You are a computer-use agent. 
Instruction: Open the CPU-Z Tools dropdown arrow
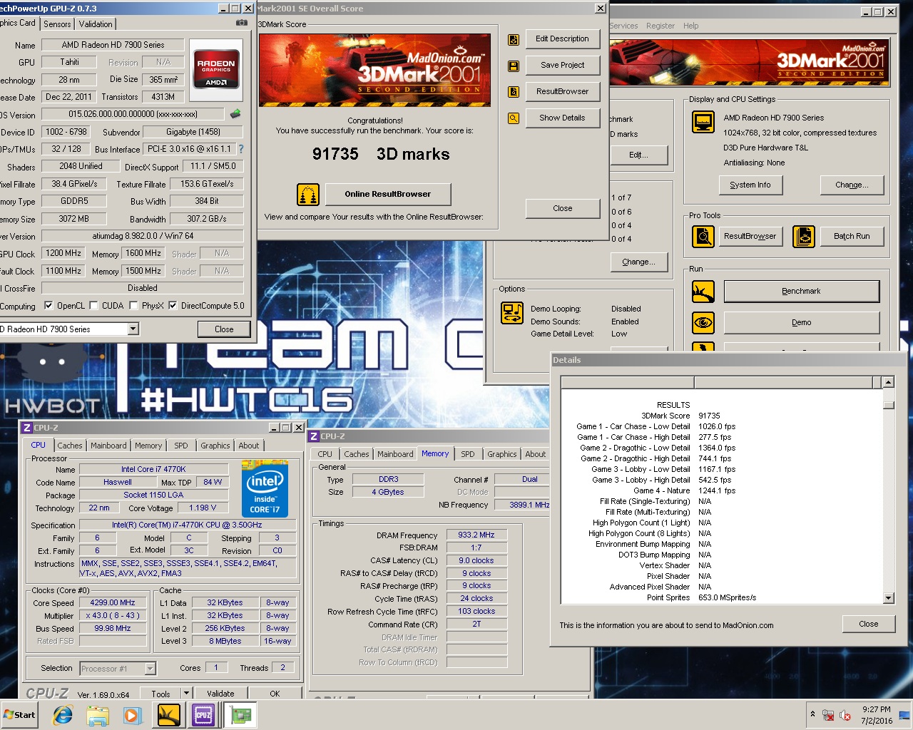[186, 693]
